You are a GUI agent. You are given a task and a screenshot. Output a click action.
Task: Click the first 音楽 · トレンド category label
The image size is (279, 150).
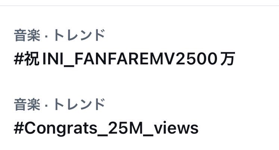click(59, 35)
